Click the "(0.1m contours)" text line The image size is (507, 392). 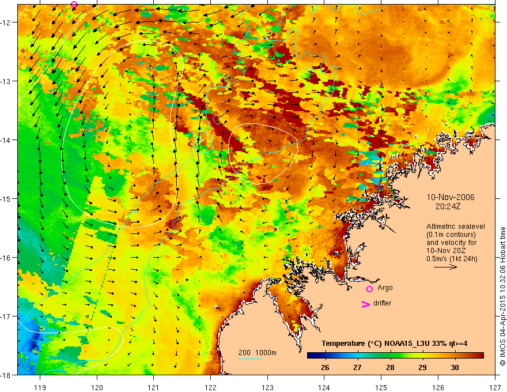point(451,235)
